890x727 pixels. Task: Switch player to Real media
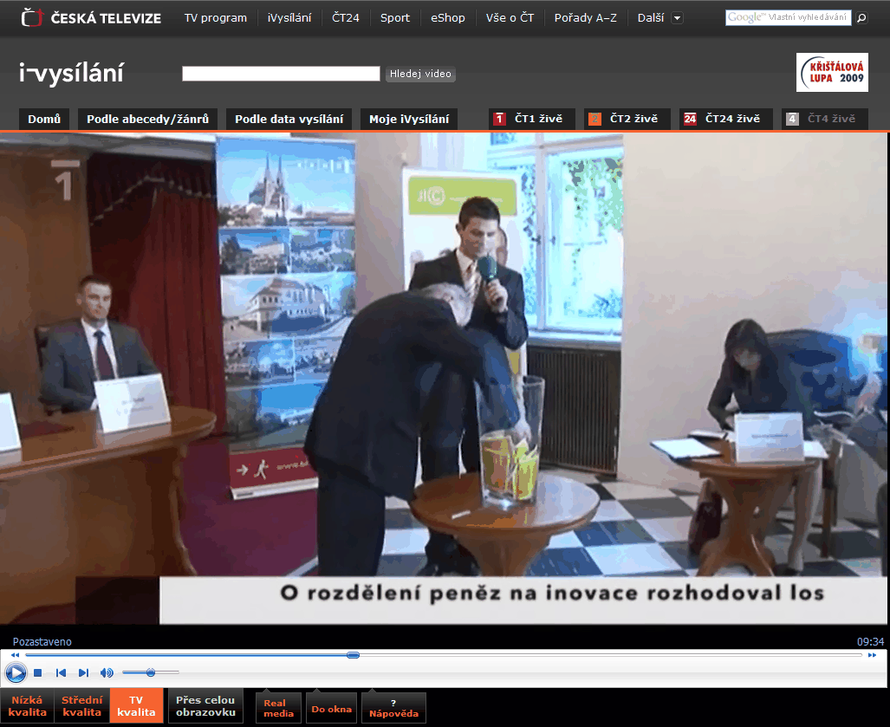click(278, 708)
